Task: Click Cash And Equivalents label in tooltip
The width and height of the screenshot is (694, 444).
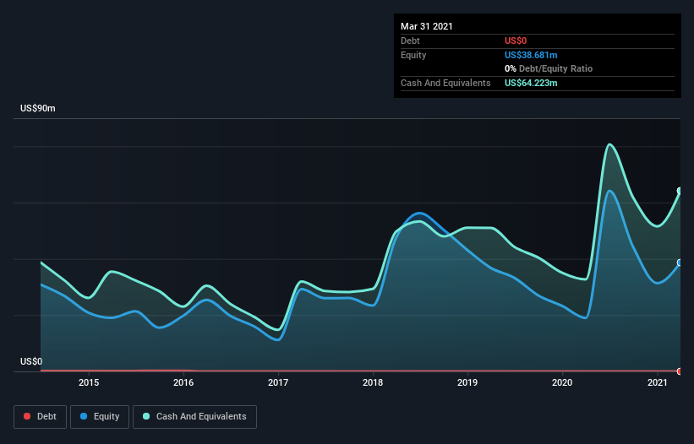Action: click(x=445, y=83)
